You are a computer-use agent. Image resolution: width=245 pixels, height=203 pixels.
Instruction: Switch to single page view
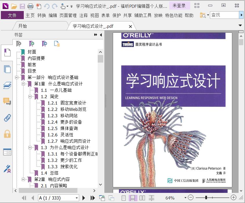point(124,198)
